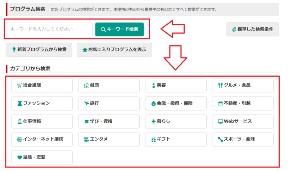Show favorites via お気に入りプログラムを表示
Viewport: 288px width, 171px height.
point(114,50)
